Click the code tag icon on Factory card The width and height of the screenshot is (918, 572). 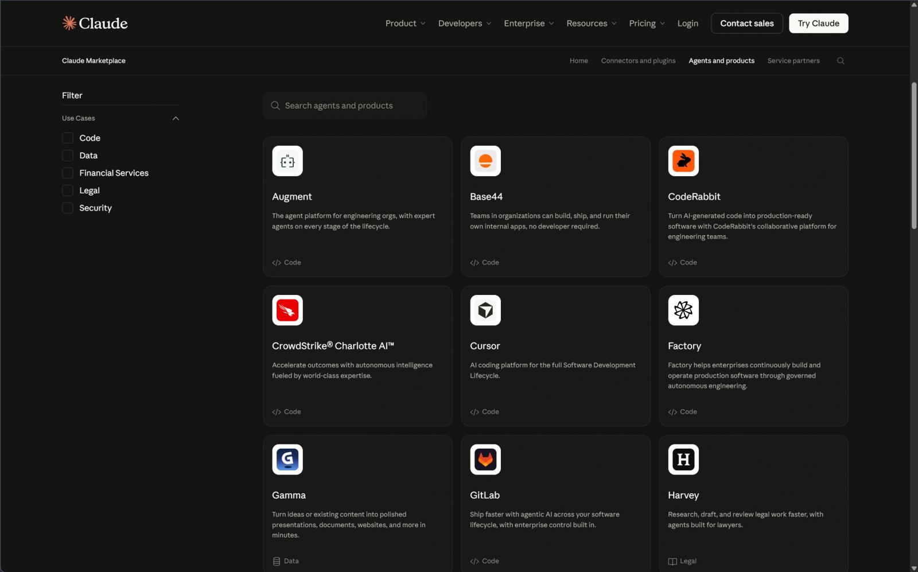point(672,412)
